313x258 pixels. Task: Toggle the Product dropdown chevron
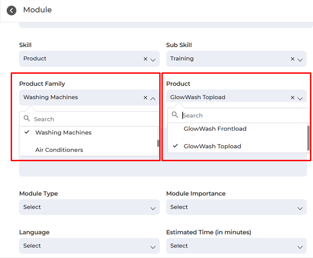(300, 98)
